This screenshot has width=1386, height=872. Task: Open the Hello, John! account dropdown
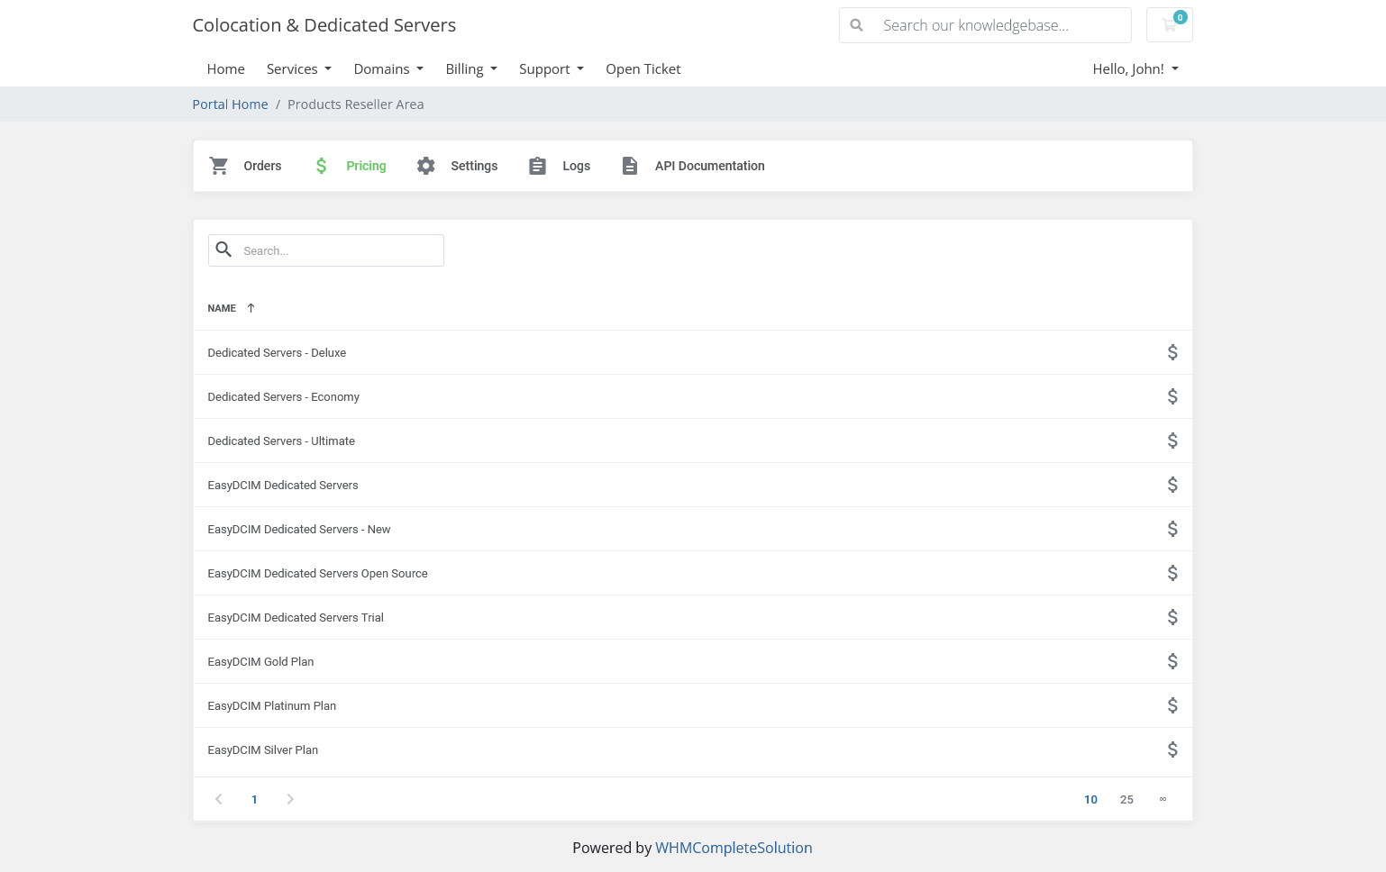[x=1135, y=69]
